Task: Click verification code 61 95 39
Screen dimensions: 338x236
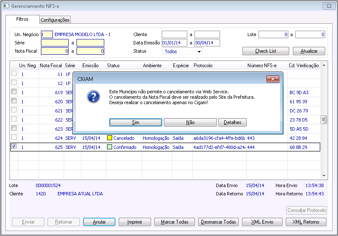Action: (298, 102)
